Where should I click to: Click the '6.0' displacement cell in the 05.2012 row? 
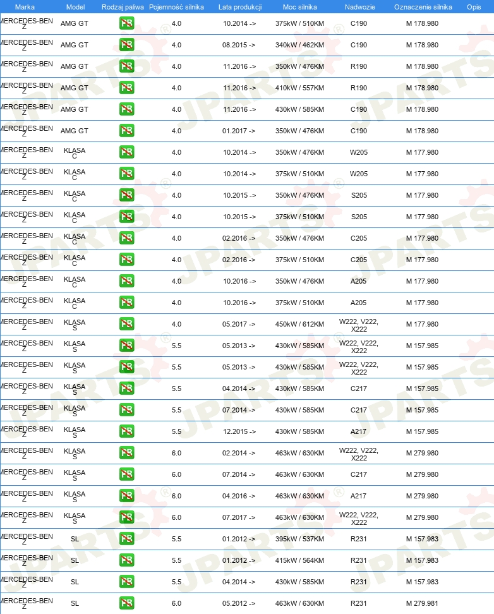tap(176, 603)
